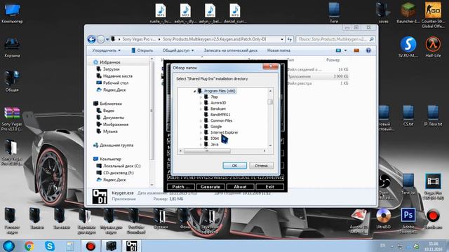Click Exit button in keygen

(x=269, y=187)
